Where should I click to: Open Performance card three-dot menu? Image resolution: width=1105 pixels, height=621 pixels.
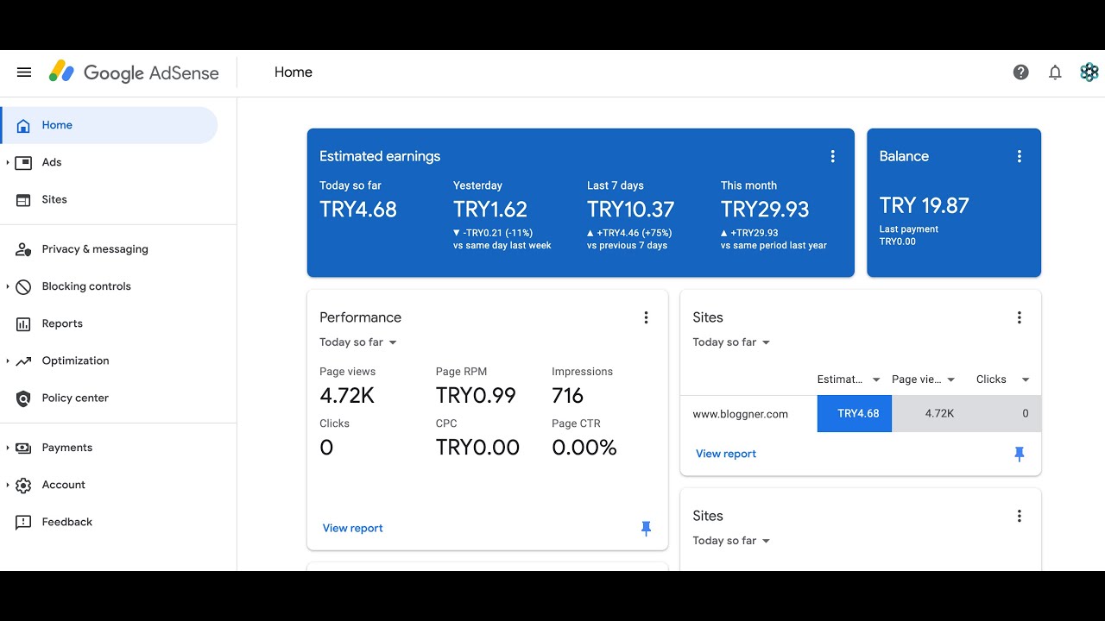[646, 317]
